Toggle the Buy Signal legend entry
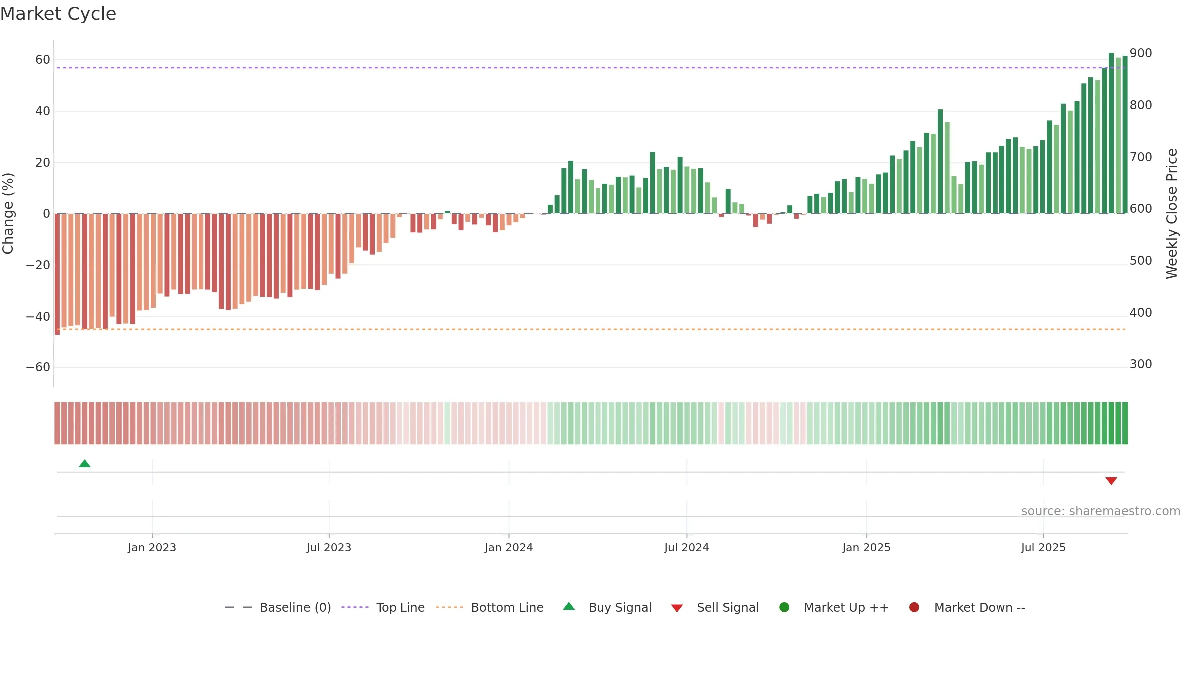The width and height of the screenshot is (1197, 673). [x=607, y=607]
